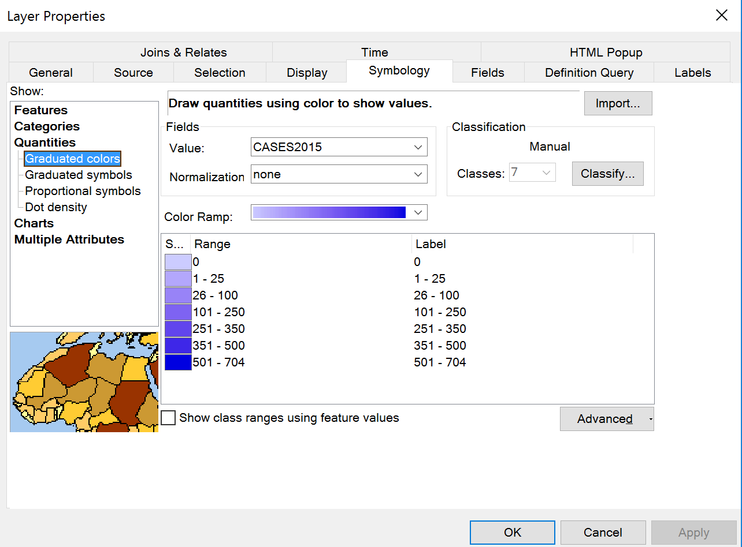Image resolution: width=742 pixels, height=547 pixels.
Task: Open the Joins & Relates tab
Action: click(184, 53)
